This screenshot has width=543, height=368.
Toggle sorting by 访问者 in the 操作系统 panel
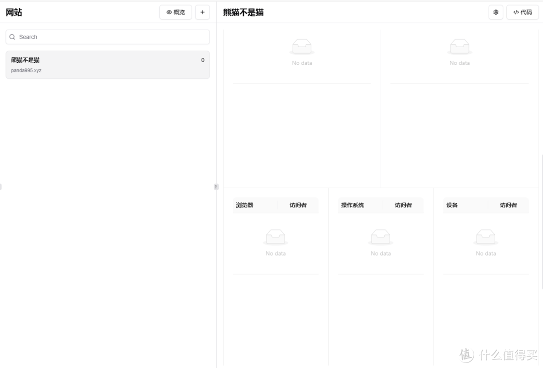pos(403,205)
